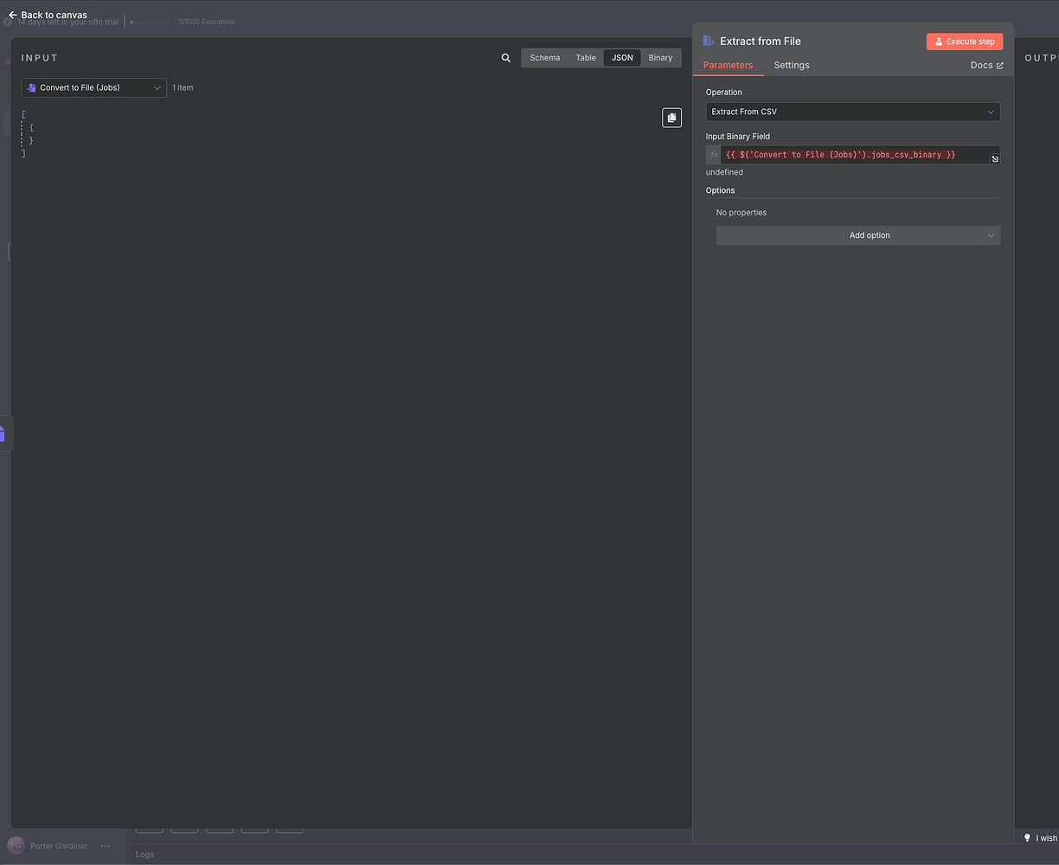Switch input view to Binary
This screenshot has width=1059, height=865.
(x=660, y=57)
